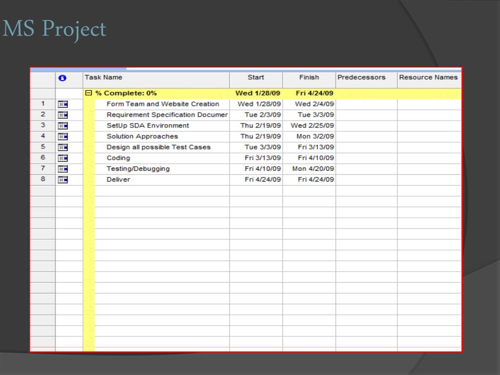This screenshot has width=500, height=375.
Task: Click the calendar constraint icon in row 3
Action: 63,126
